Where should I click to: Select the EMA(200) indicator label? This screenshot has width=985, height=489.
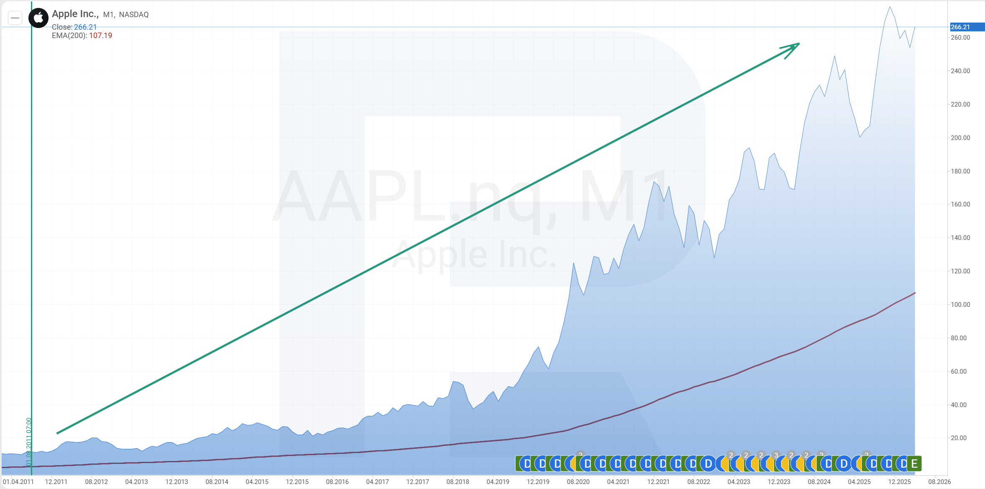coord(69,36)
